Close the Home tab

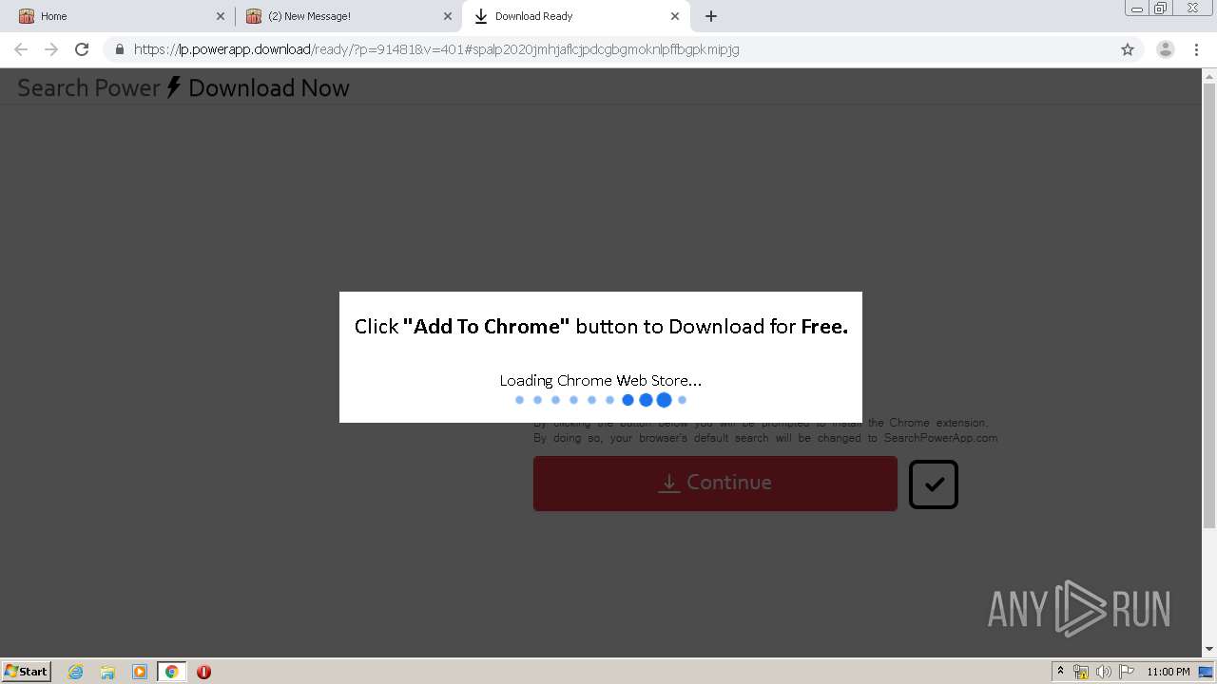click(221, 16)
